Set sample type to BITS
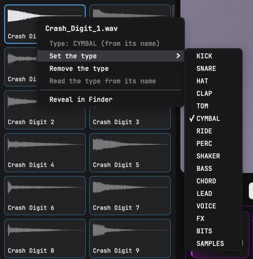Viewport: 253px width, 259px height. pos(213,231)
